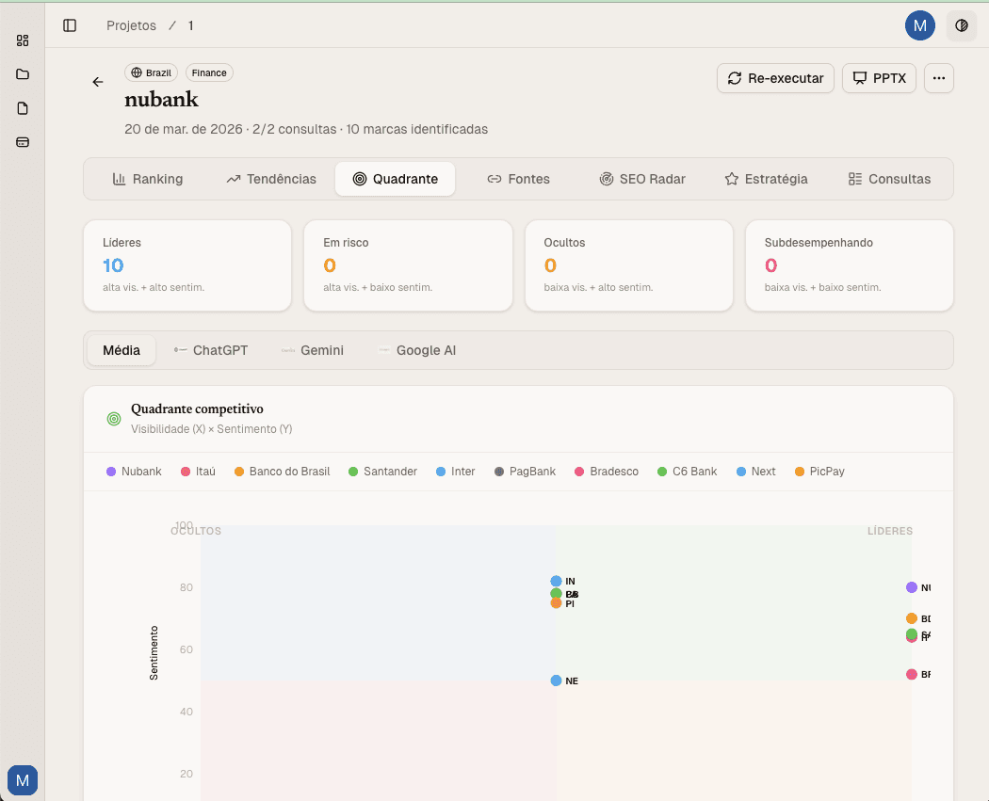Select the Quadrante tab
989x801 pixels.
coord(396,179)
